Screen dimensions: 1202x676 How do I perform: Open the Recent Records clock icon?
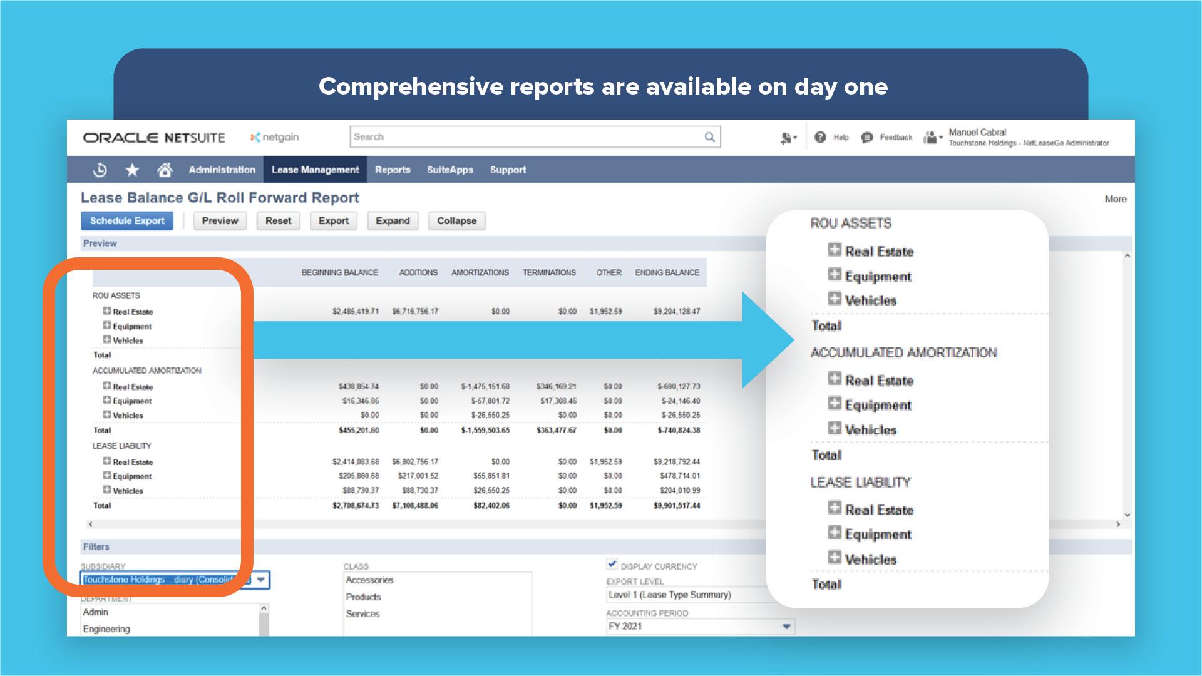click(x=100, y=170)
